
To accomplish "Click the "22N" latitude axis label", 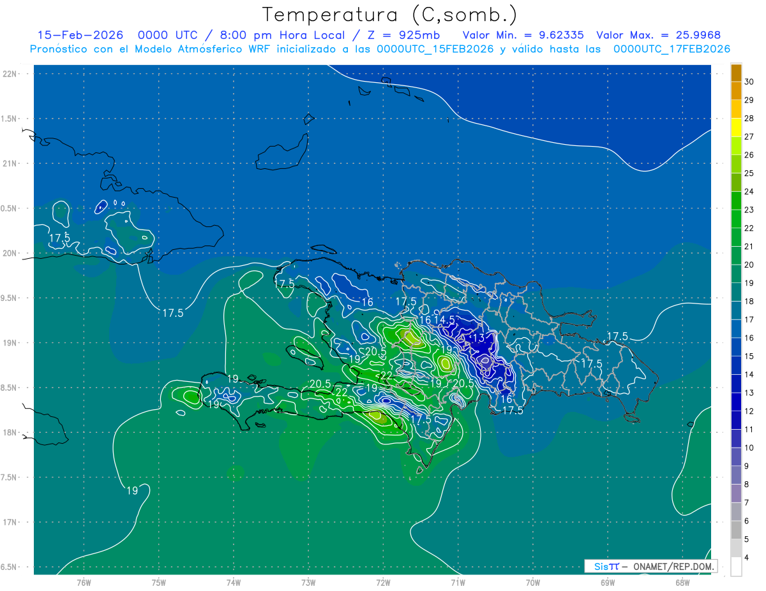I will (11, 73).
